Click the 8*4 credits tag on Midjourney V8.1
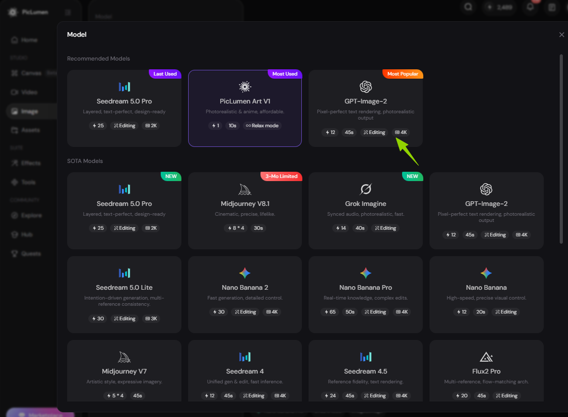 236,228
